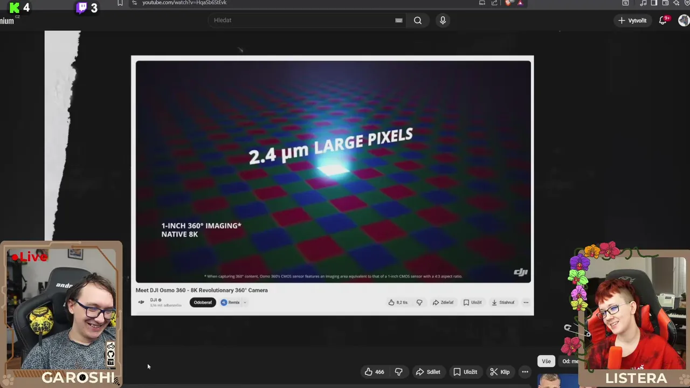690x388 pixels.
Task: Click the Klip clip button
Action: 500,372
